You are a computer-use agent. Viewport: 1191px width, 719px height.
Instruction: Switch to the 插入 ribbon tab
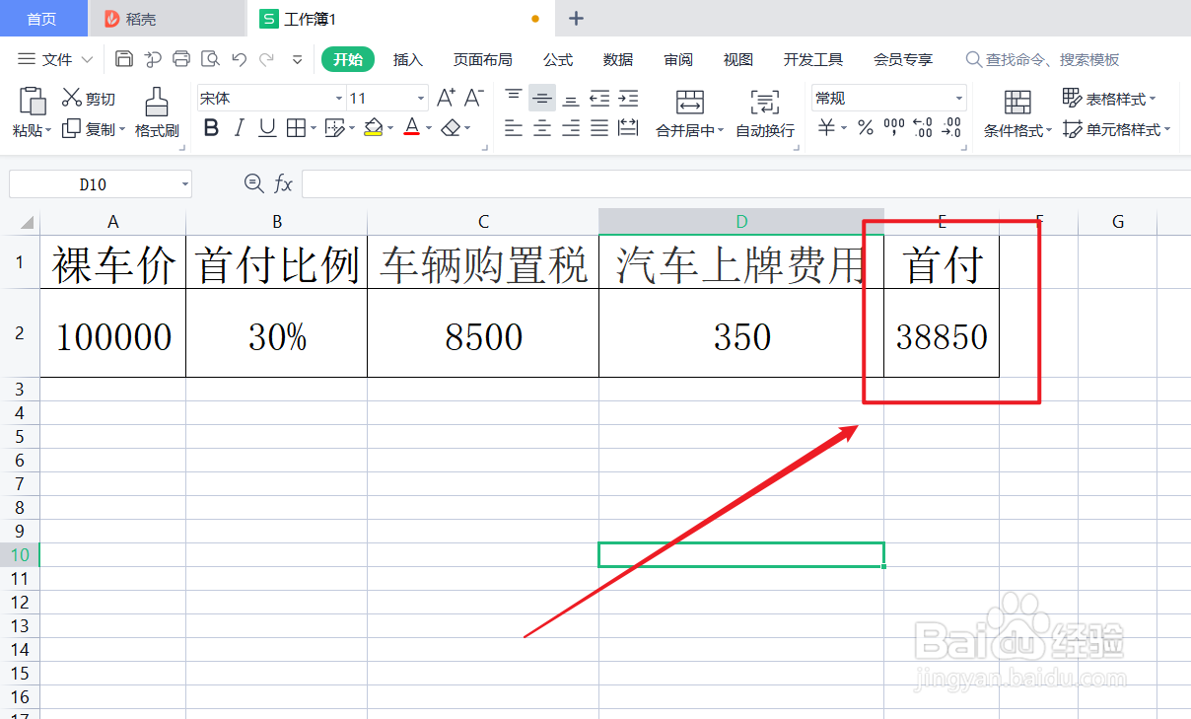coord(408,59)
